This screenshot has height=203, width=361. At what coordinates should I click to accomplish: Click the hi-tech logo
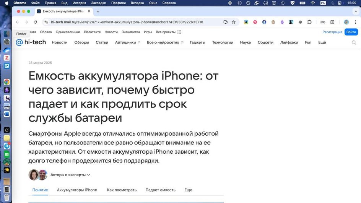tap(31, 42)
